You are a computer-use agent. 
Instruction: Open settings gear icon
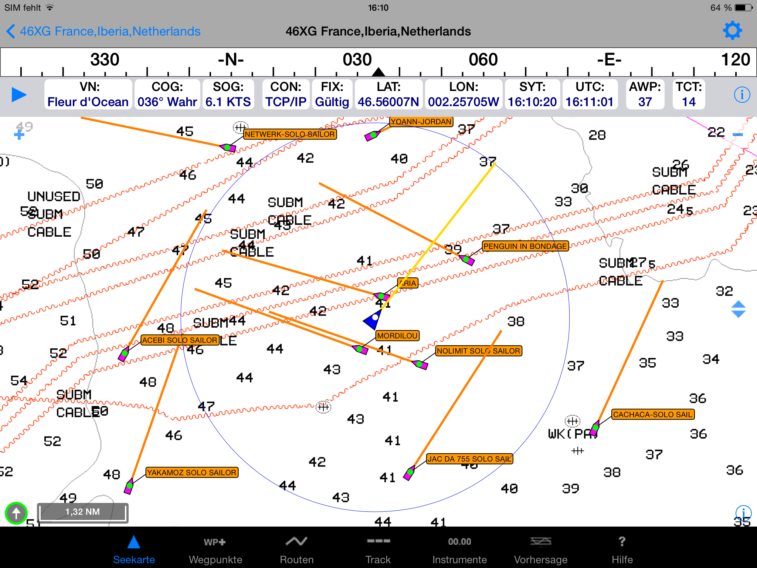(732, 31)
